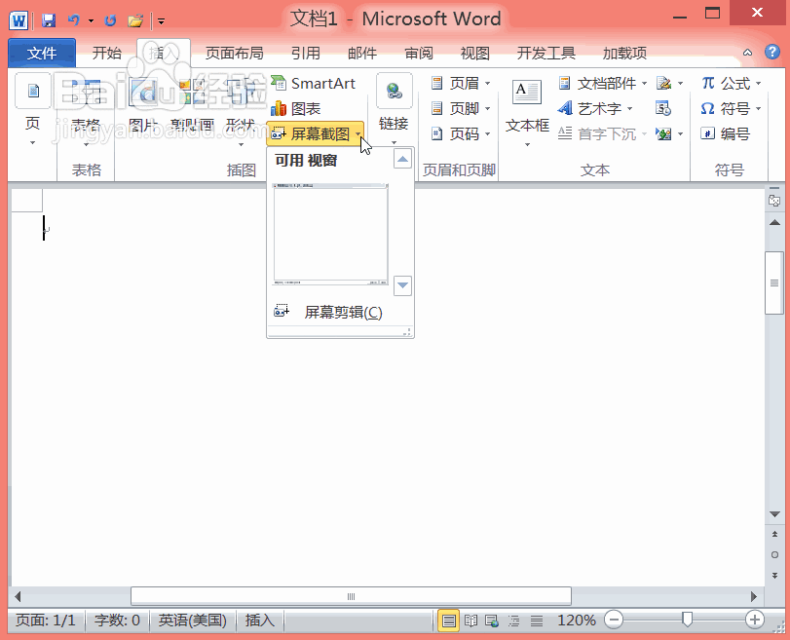Click the Undo icon in quick access toolbar

[75, 20]
